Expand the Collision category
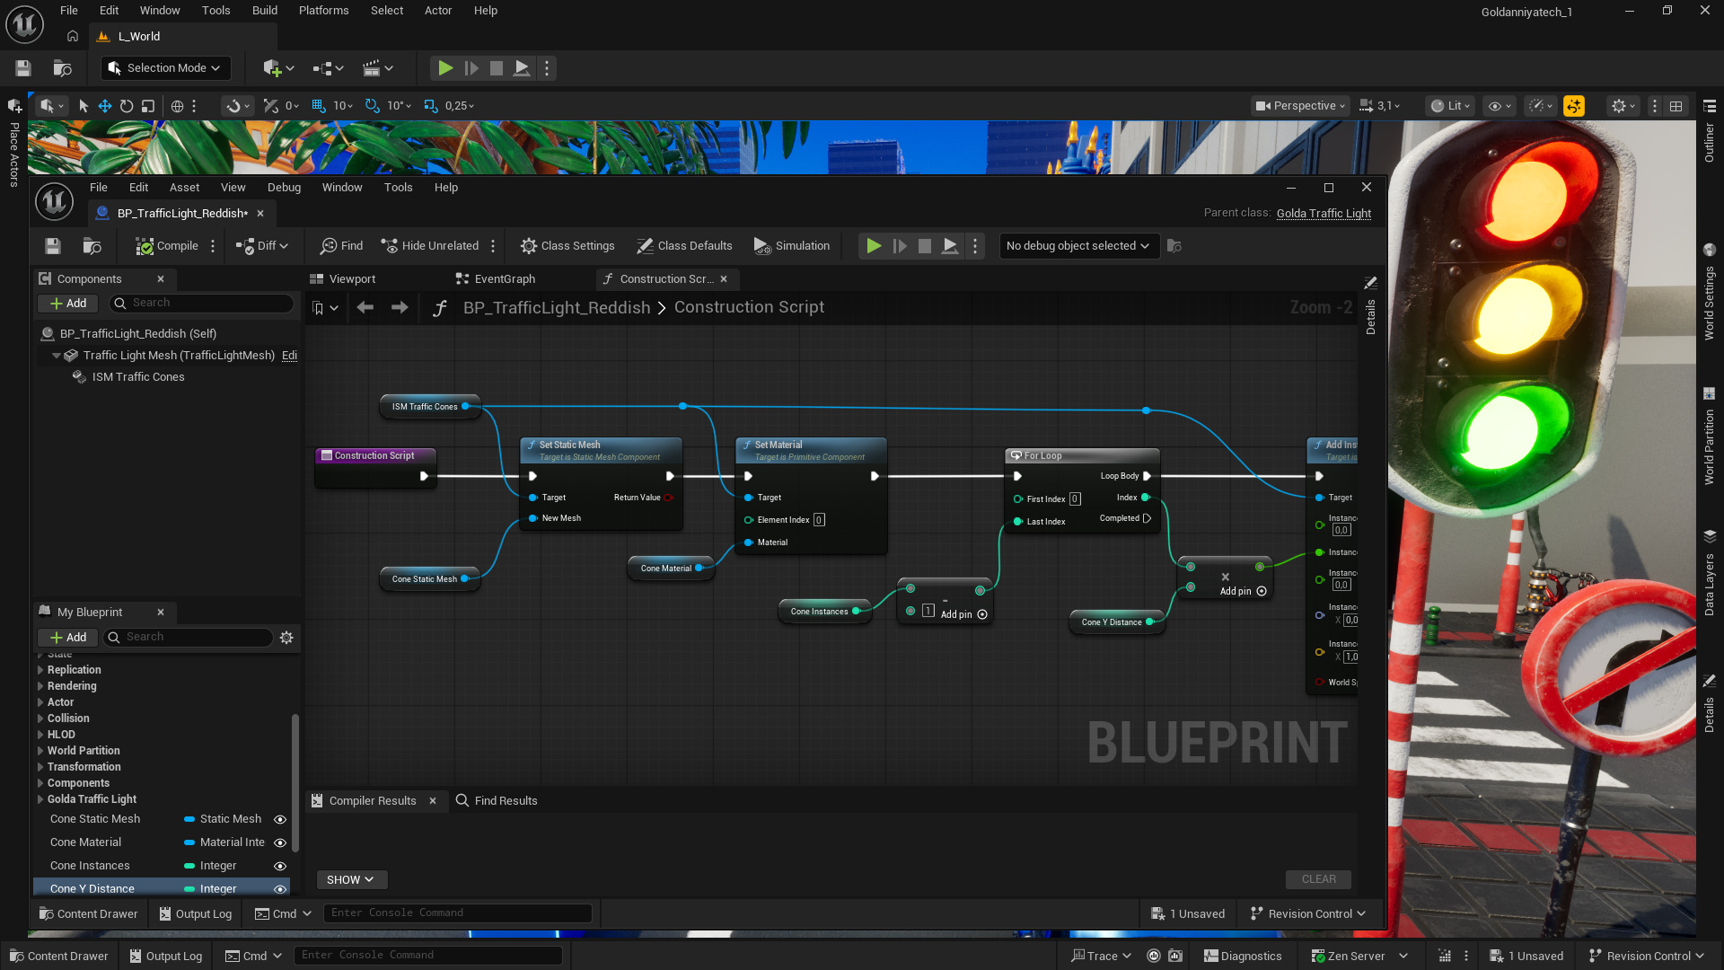The height and width of the screenshot is (970, 1724). (40, 719)
